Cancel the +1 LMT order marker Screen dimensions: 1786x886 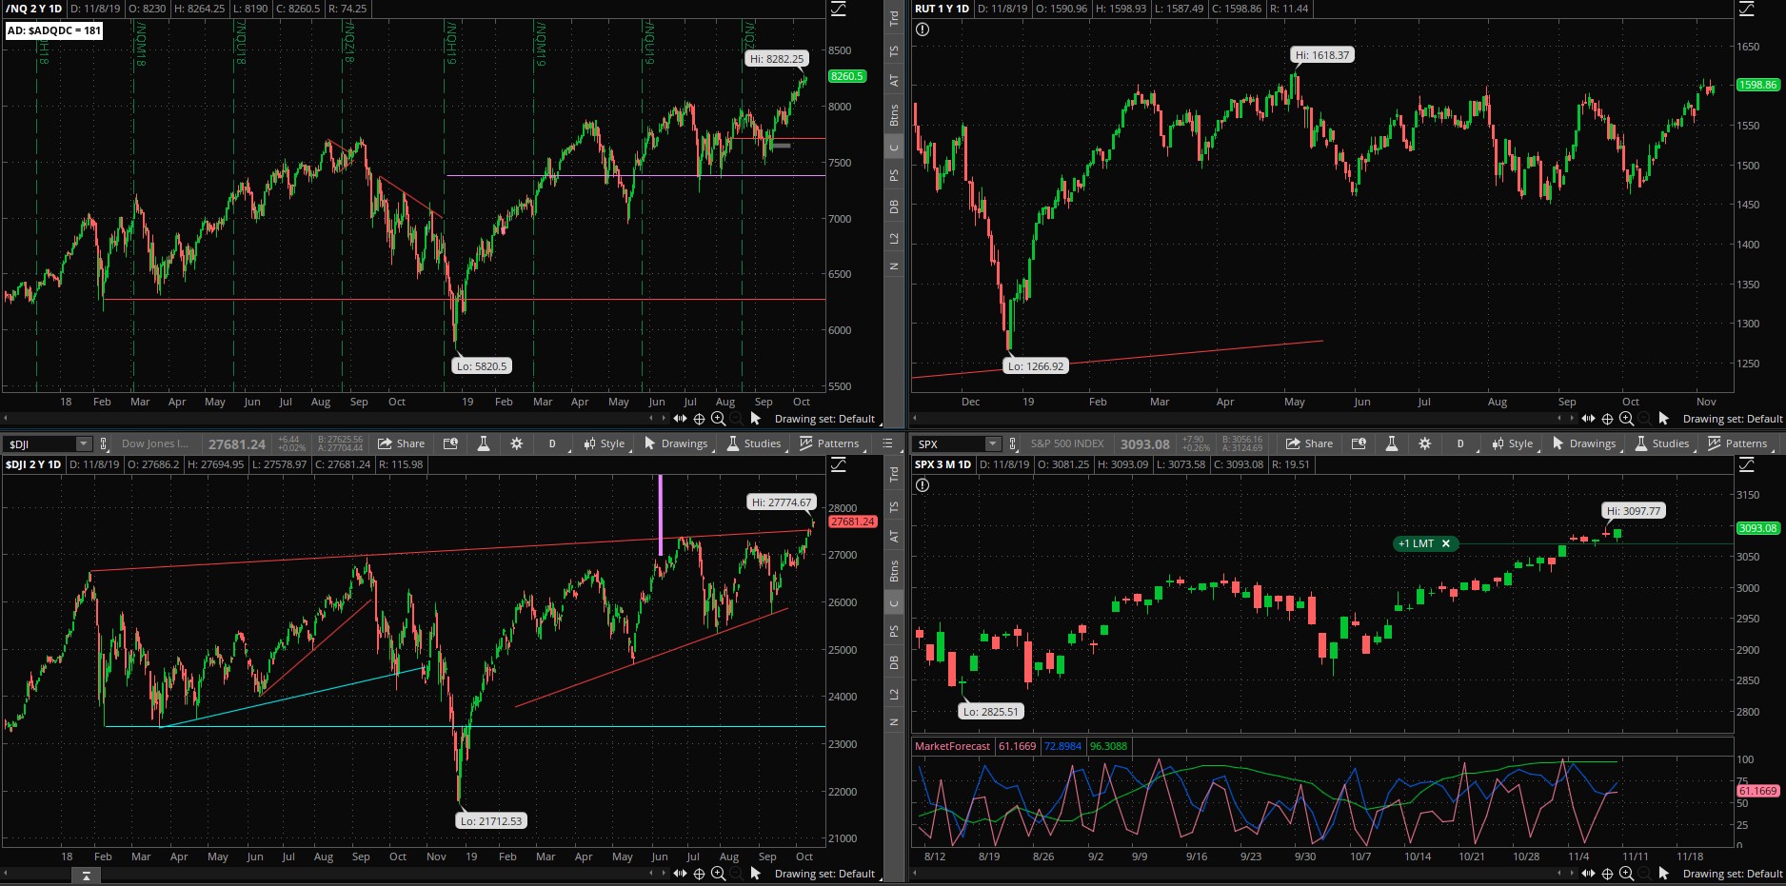[x=1445, y=543]
